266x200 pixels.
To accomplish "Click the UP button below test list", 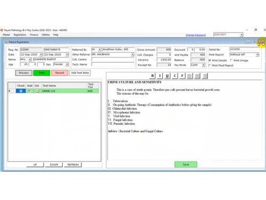I will coord(35,165).
